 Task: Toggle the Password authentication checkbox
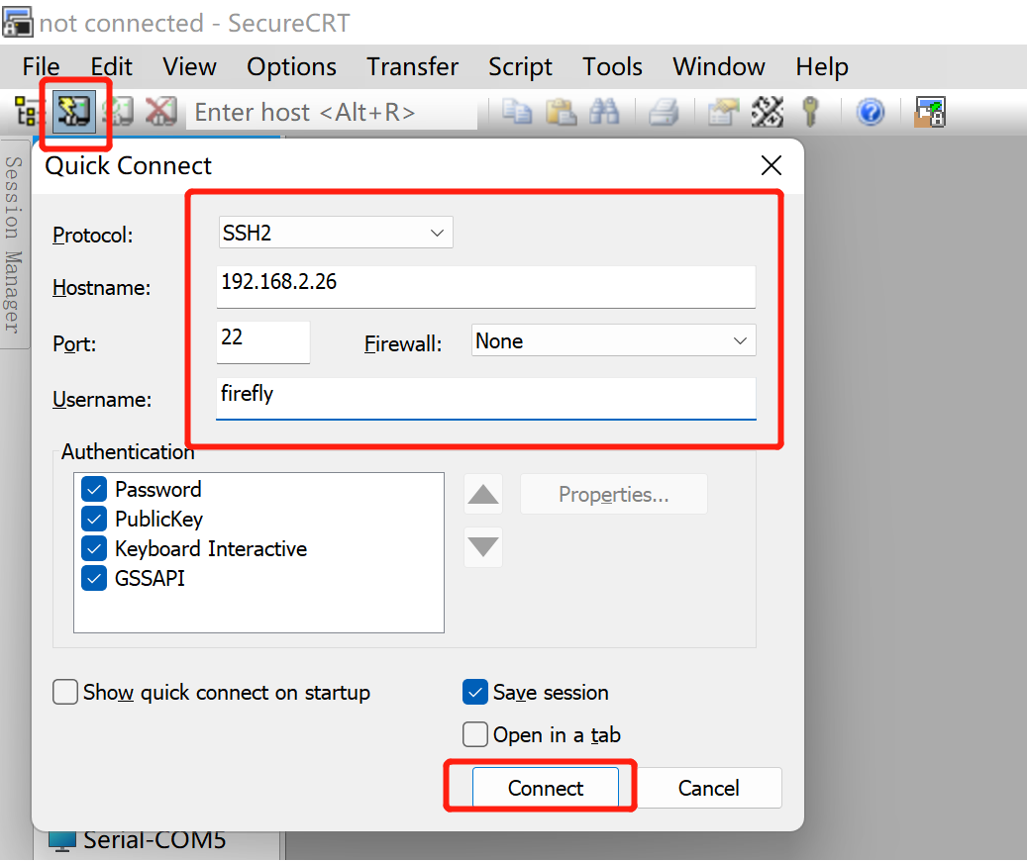[x=94, y=489]
